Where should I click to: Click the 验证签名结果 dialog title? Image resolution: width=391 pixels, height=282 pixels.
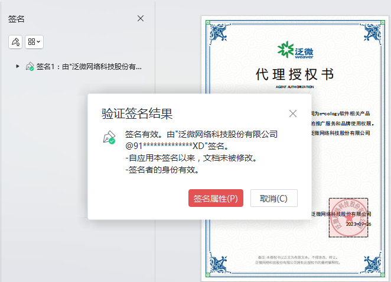coord(137,114)
